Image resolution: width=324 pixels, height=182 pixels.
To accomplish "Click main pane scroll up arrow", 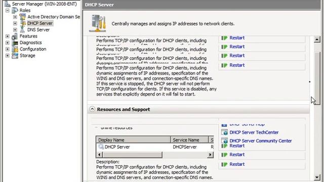I will tap(317, 39).
